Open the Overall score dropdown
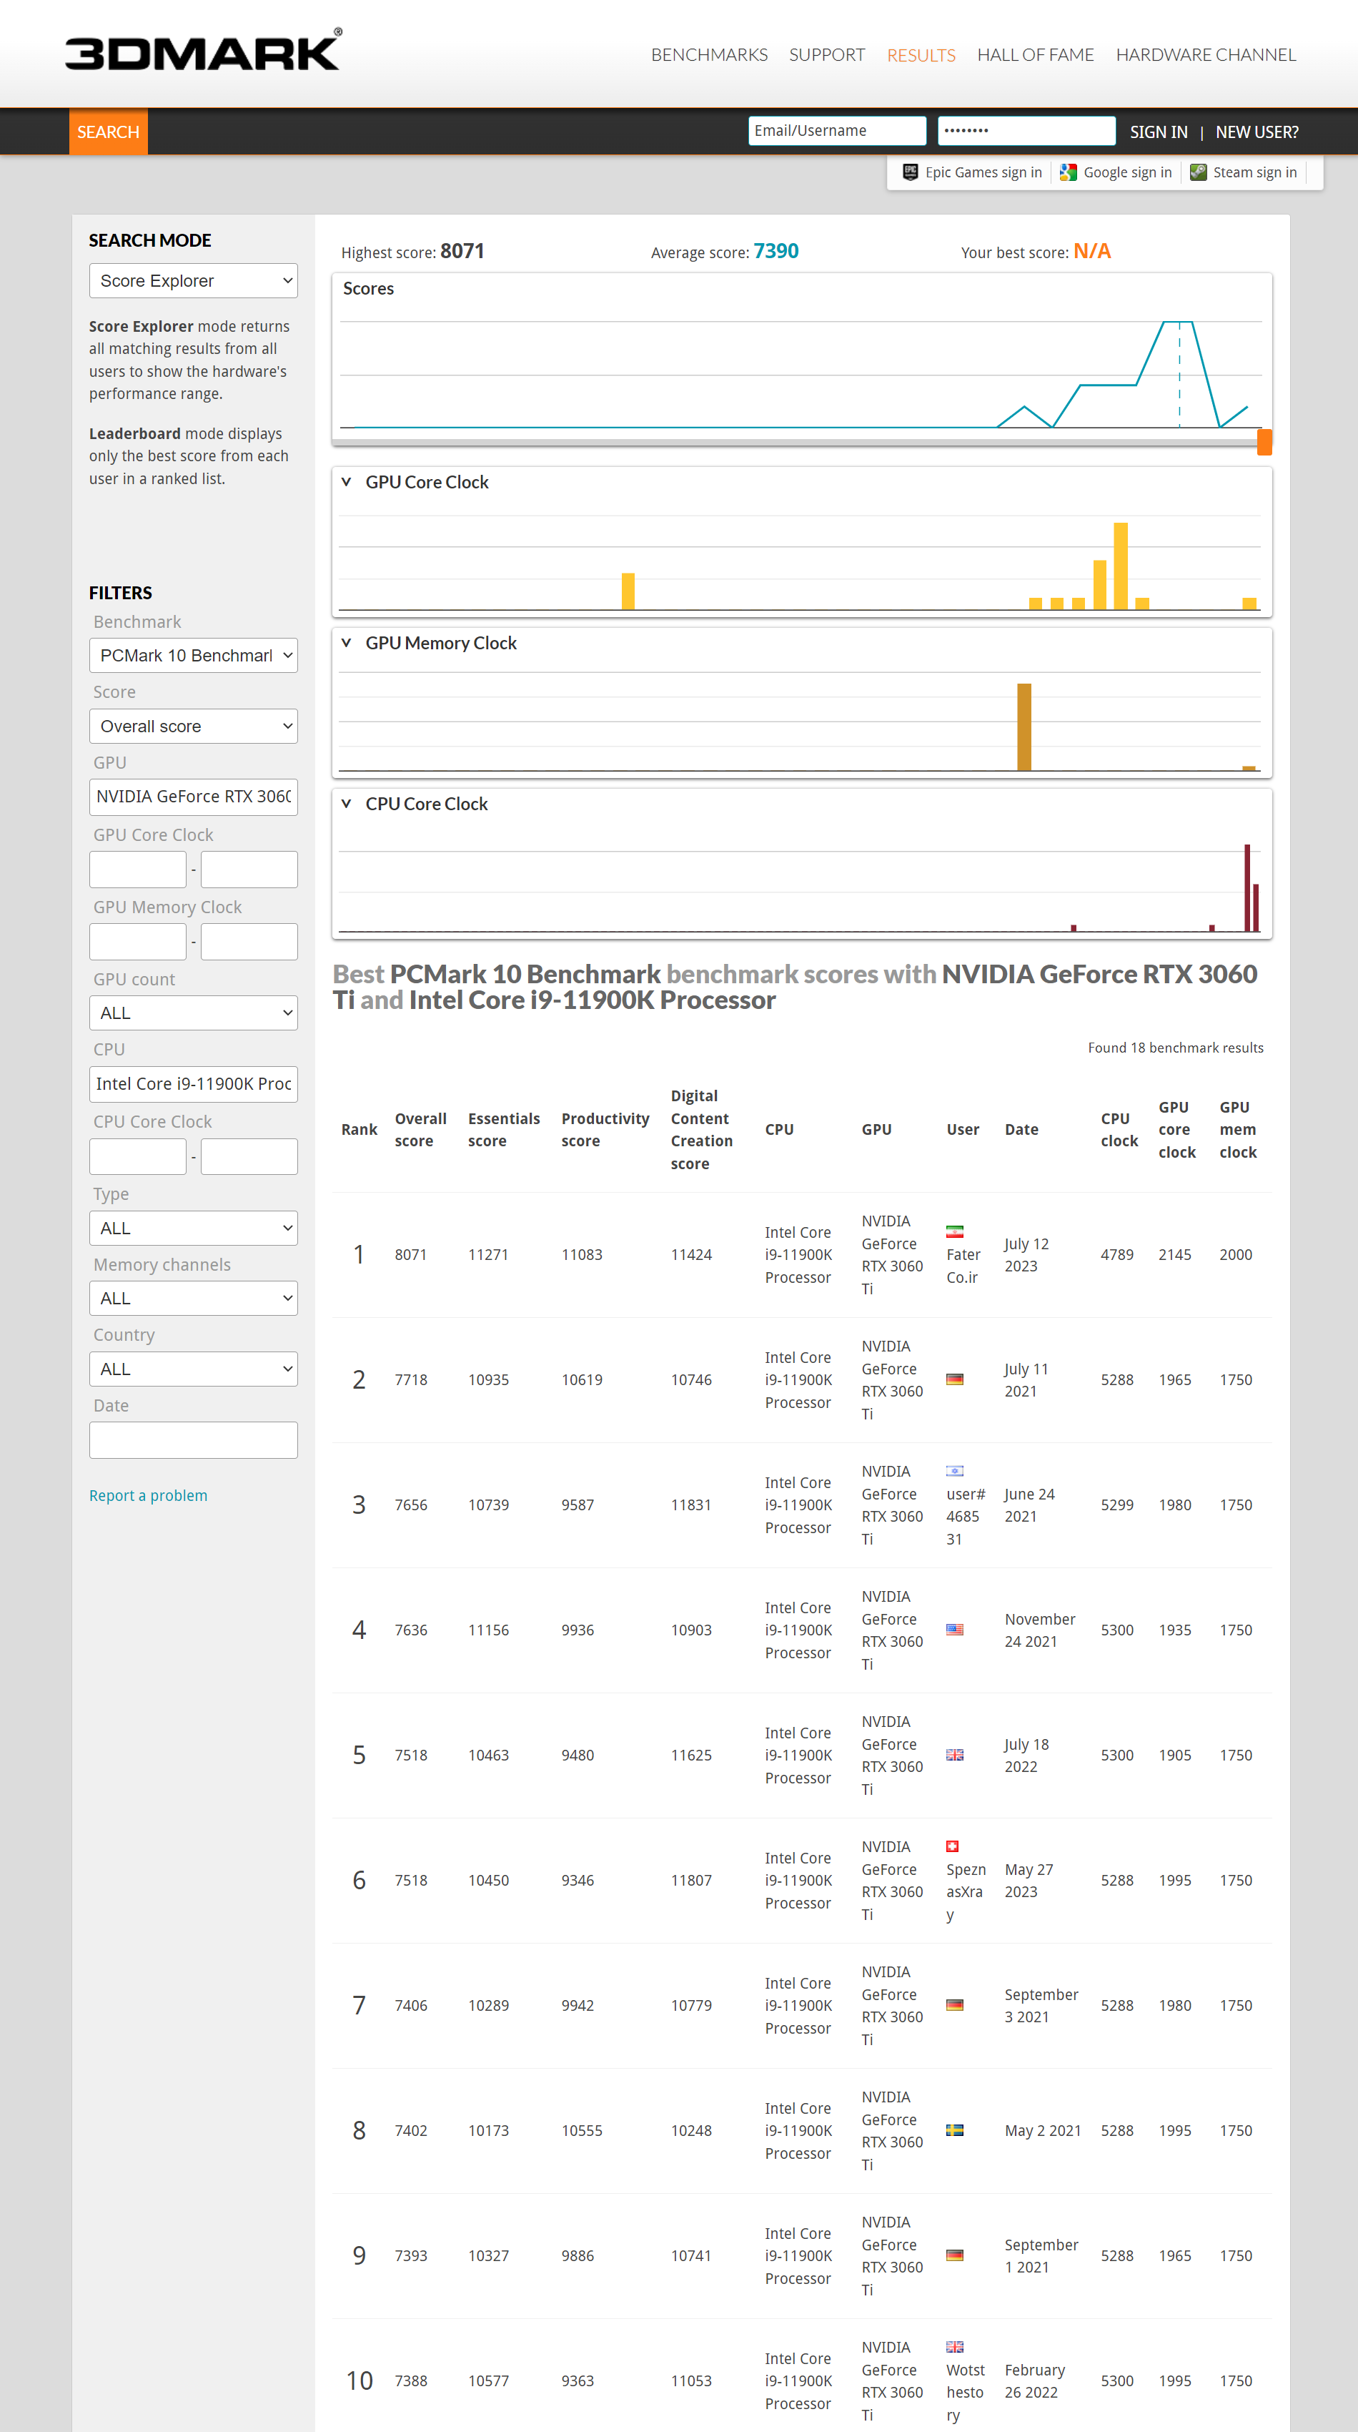Viewport: 1358px width, 2432px height. tap(194, 726)
